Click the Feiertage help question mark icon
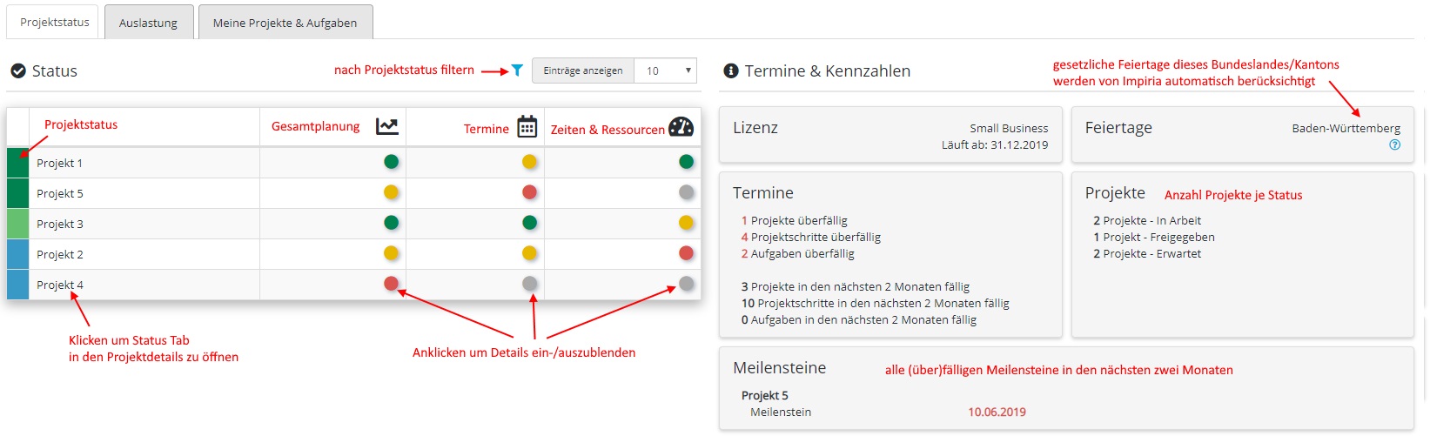This screenshot has width=1430, height=436. (1395, 145)
